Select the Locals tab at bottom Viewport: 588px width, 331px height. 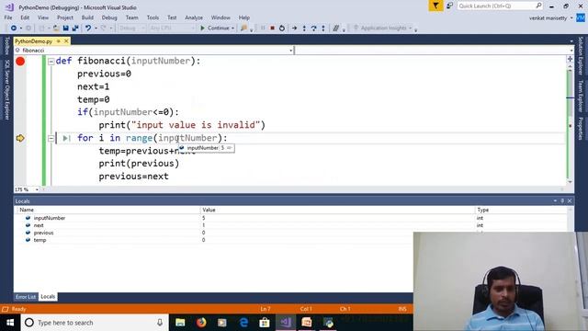point(48,297)
